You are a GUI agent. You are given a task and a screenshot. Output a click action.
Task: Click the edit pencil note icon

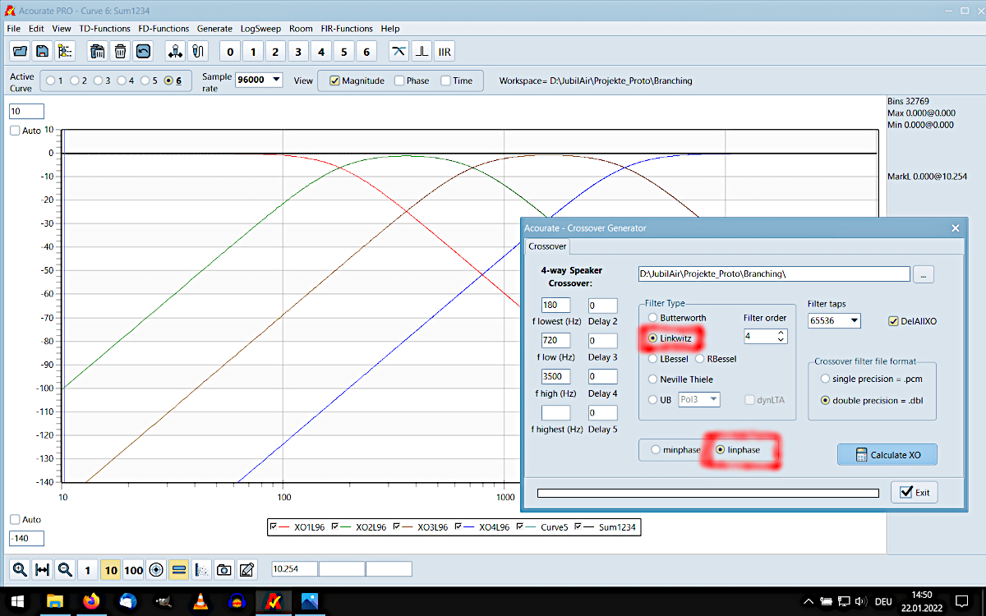tap(246, 569)
